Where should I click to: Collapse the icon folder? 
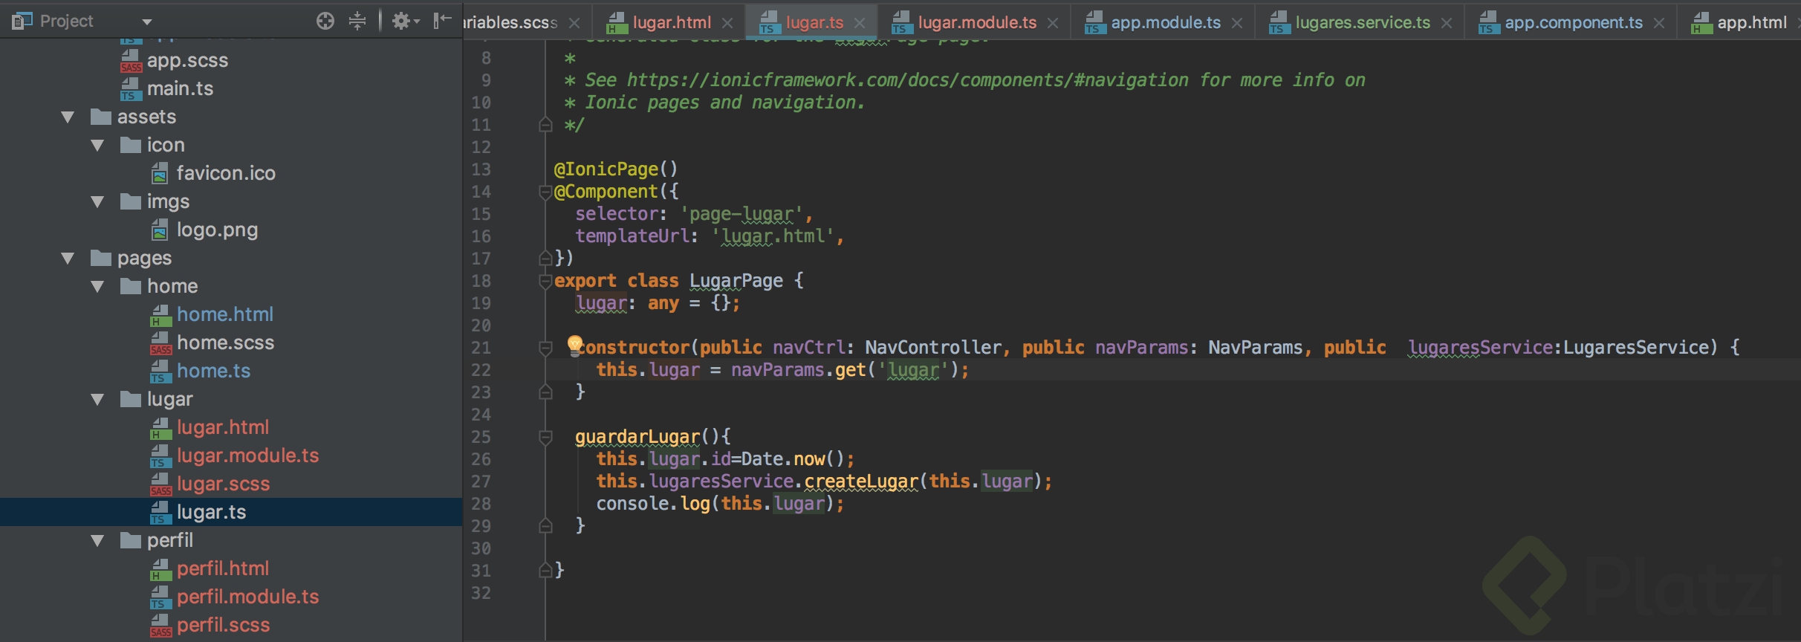tap(97, 146)
